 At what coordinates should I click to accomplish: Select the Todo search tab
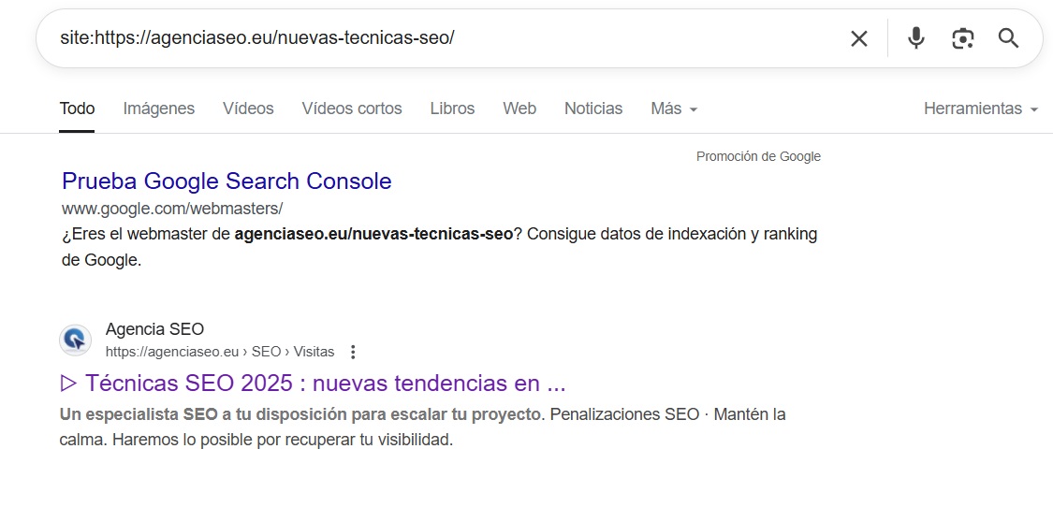pos(77,109)
